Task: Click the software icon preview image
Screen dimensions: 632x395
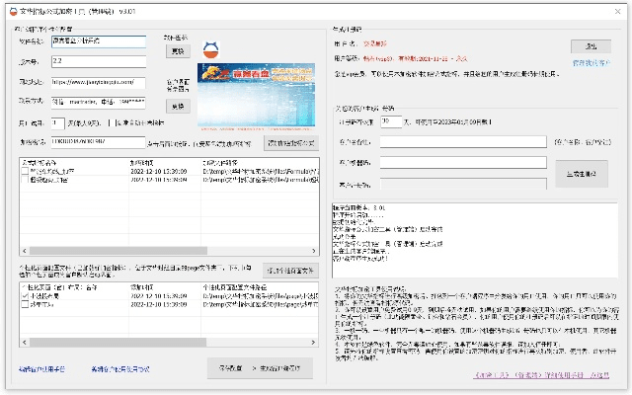Action: (210, 50)
